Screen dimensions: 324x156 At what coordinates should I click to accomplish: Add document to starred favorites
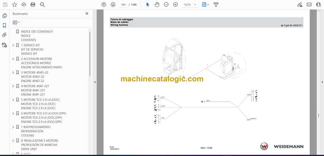coord(14,5)
